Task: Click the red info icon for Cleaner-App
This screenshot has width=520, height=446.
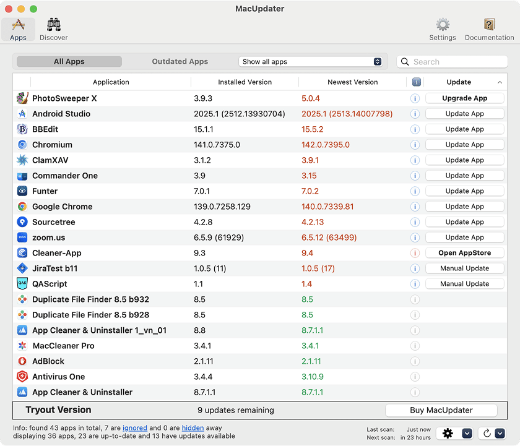Action: click(x=415, y=253)
